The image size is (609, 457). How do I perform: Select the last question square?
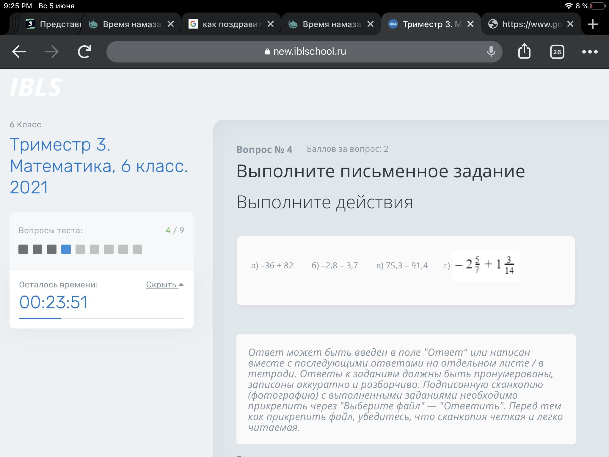click(x=137, y=249)
